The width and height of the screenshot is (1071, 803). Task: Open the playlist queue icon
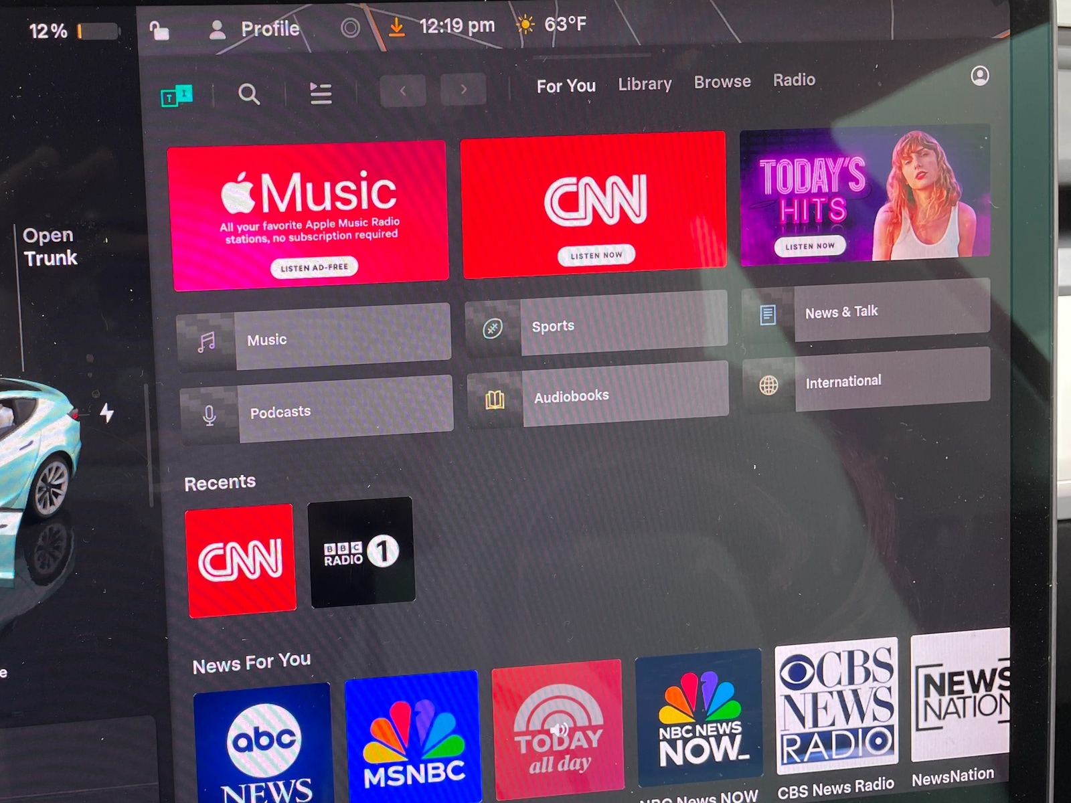(321, 93)
